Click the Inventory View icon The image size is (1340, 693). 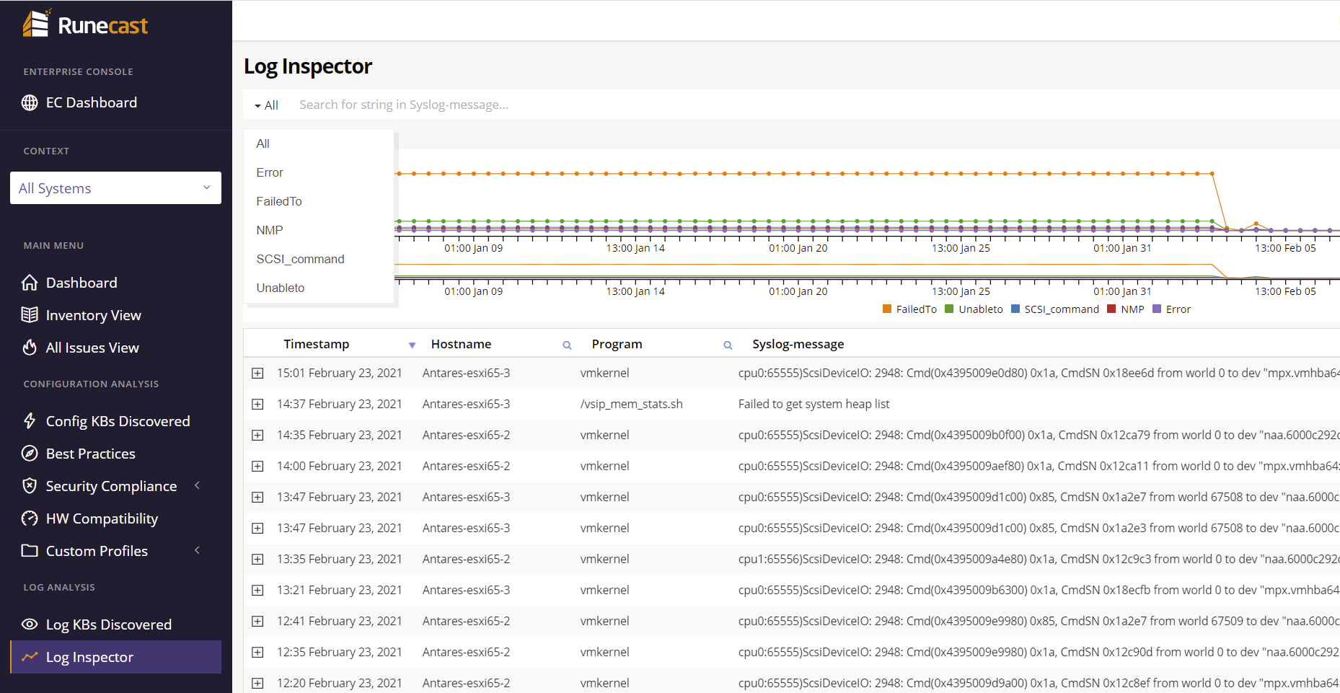click(x=30, y=315)
